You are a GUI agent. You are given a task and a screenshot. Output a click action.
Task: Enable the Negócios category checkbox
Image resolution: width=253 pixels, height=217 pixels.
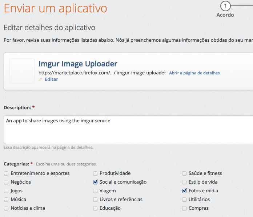coord(6,182)
